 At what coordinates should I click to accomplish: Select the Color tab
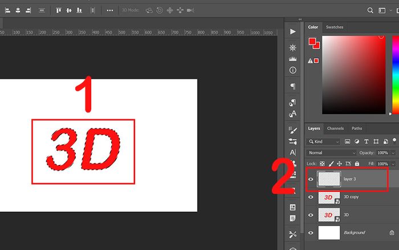point(313,27)
